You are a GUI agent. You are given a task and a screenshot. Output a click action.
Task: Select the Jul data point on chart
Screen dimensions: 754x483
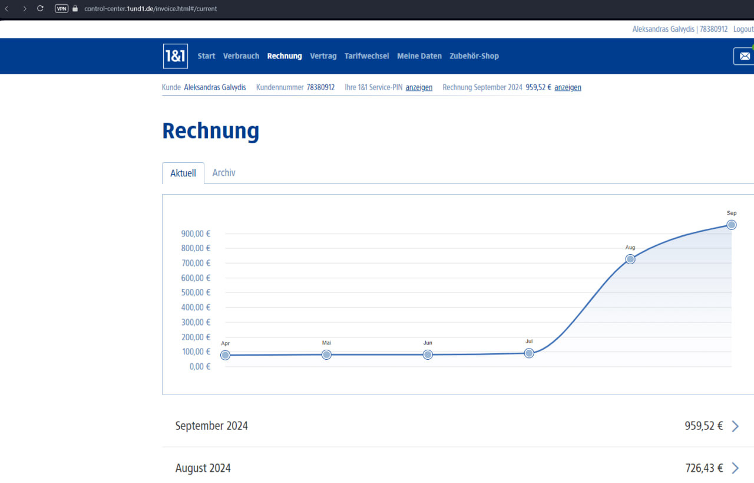(529, 353)
